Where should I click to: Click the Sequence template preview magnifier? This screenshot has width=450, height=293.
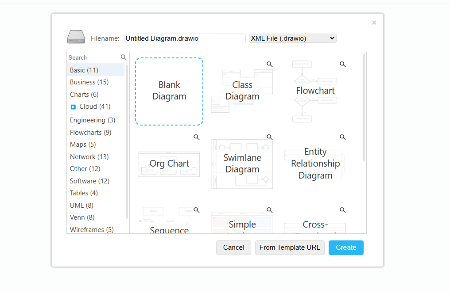196,210
